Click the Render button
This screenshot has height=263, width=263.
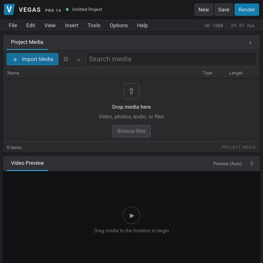[x=246, y=10]
